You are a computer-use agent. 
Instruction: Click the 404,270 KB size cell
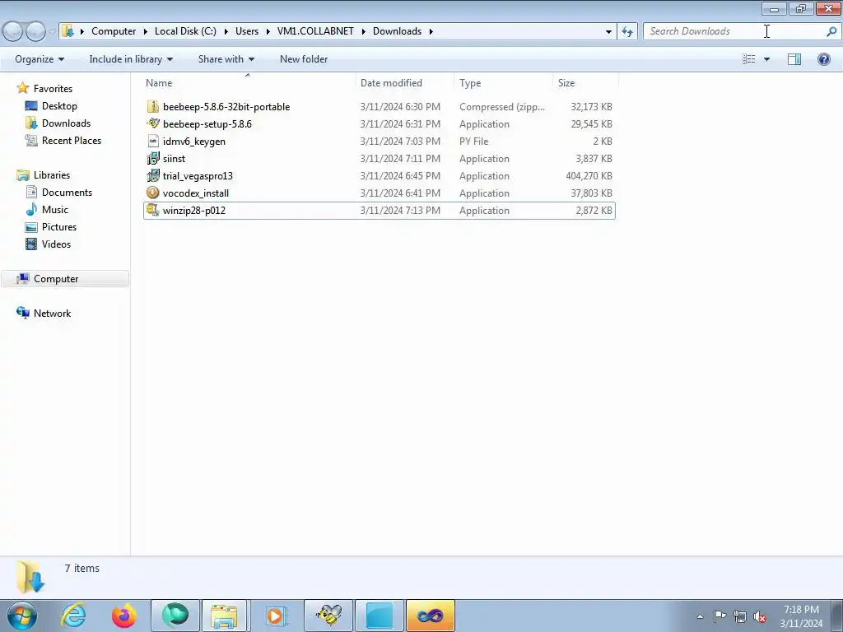coord(589,176)
